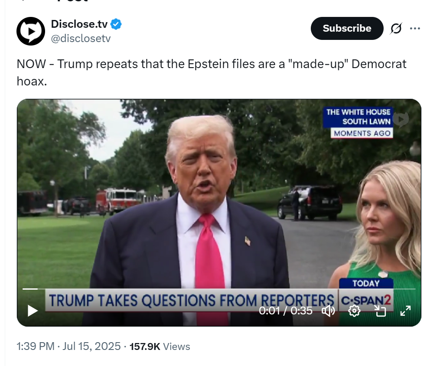Viewport: 430px width, 366px height.
Task: Expand the video to fullscreen
Action: [x=405, y=311]
